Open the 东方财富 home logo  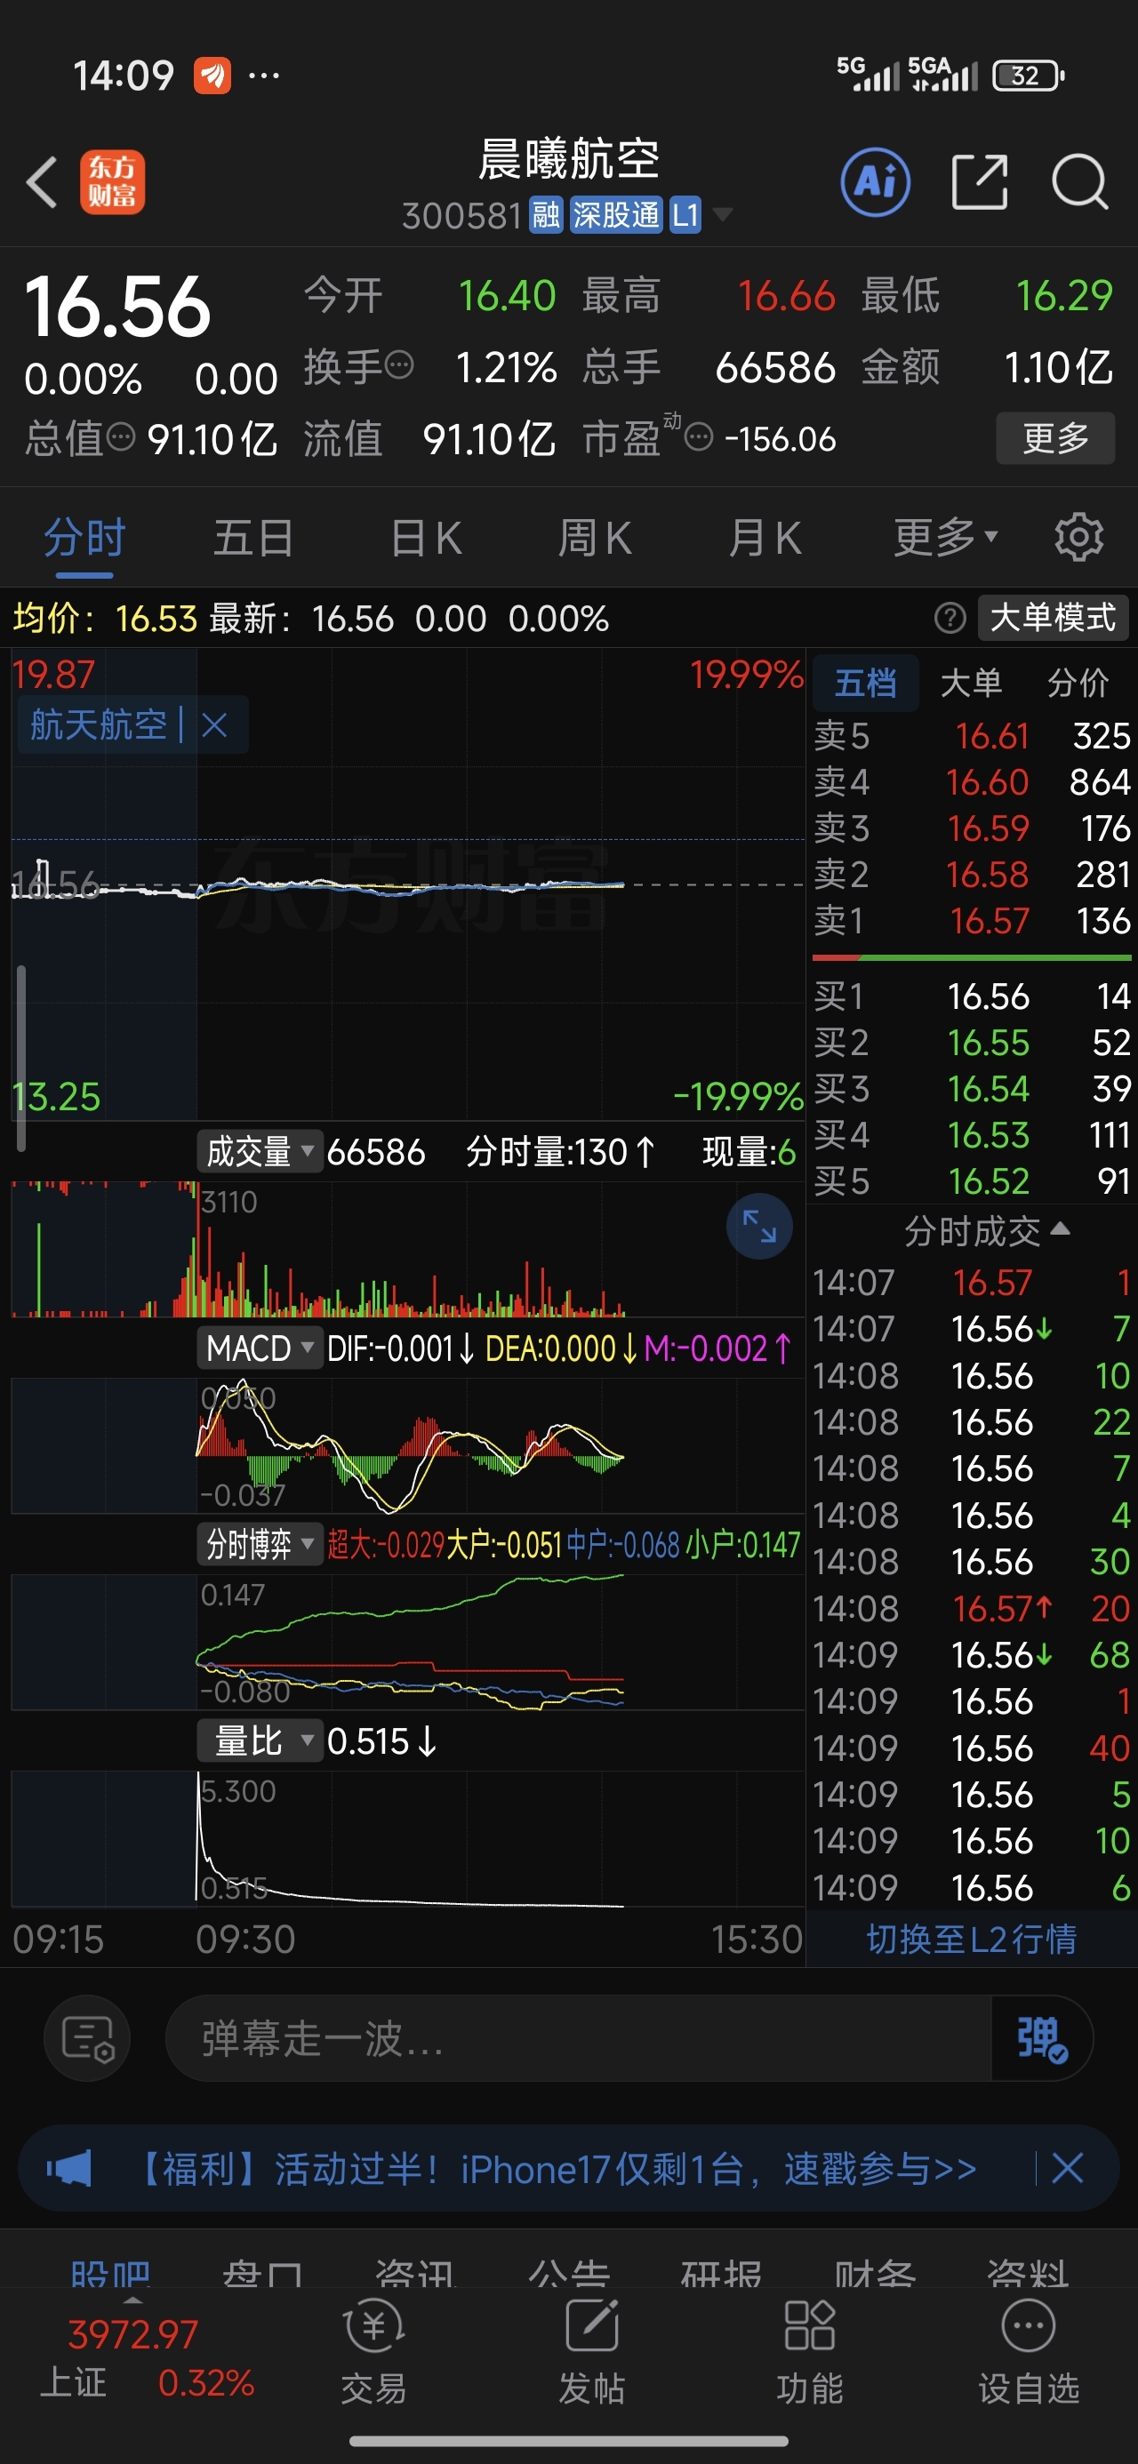click(x=112, y=181)
